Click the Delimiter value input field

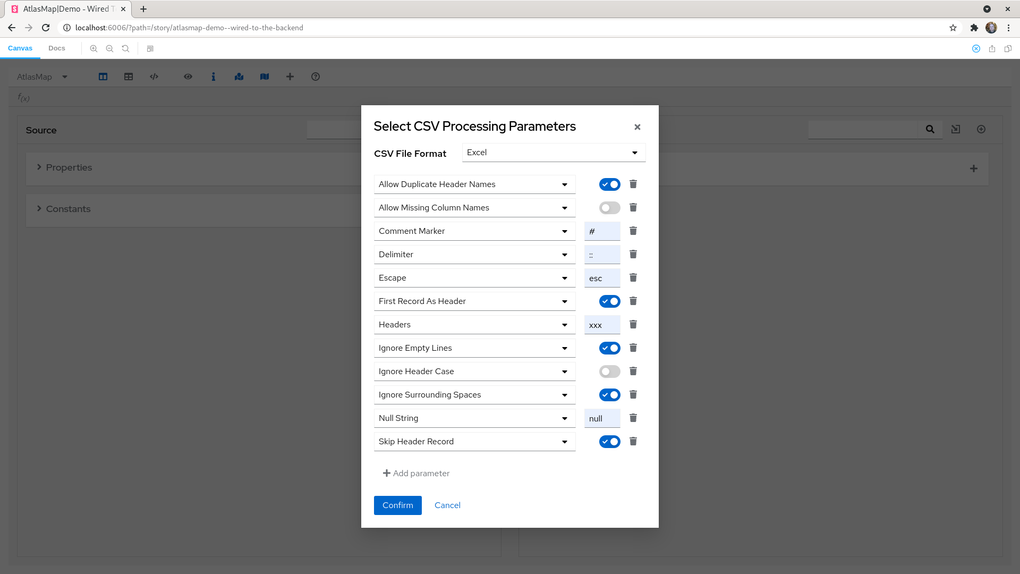pos(602,254)
